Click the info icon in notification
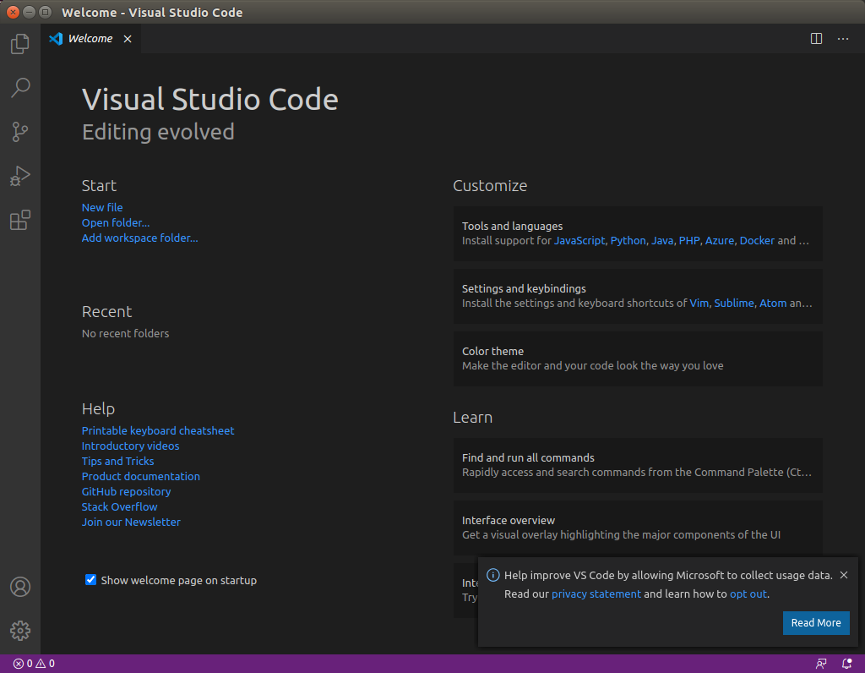This screenshot has height=673, width=865. click(x=492, y=575)
